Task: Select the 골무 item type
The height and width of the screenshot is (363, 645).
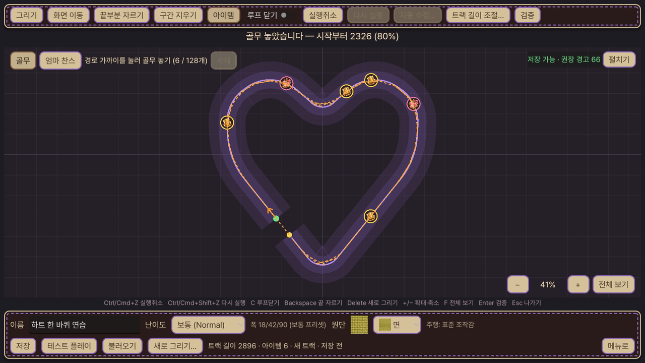Action: 23,60
